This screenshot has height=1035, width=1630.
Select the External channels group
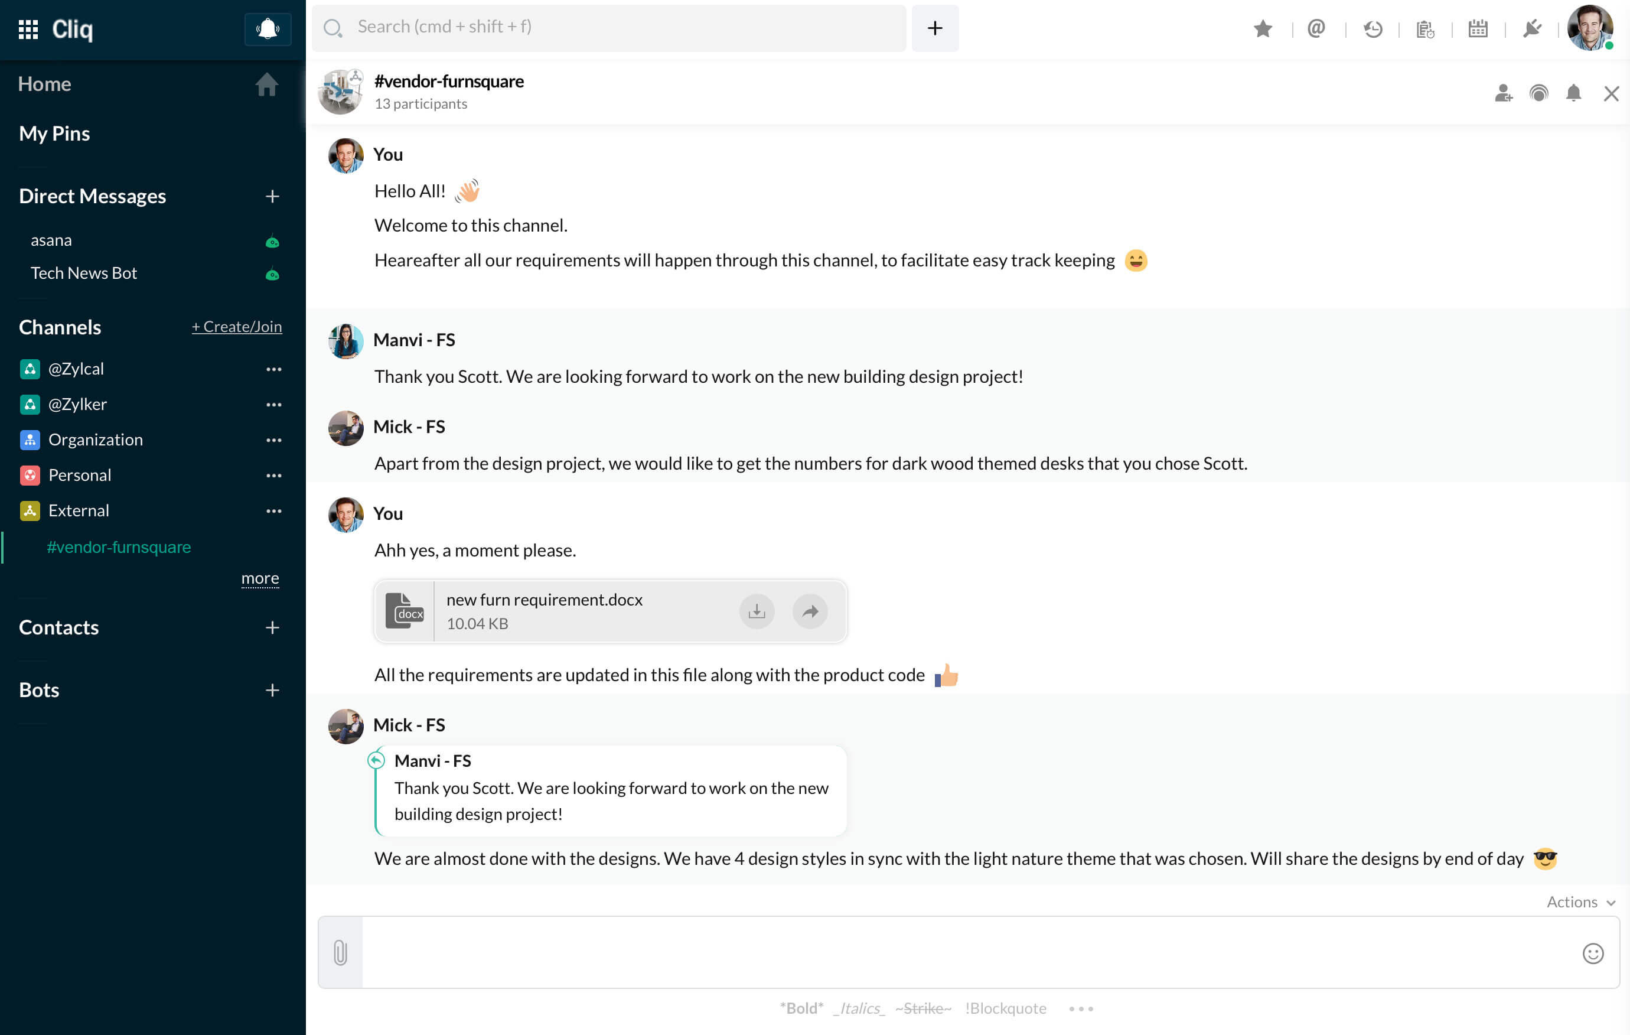(x=79, y=511)
